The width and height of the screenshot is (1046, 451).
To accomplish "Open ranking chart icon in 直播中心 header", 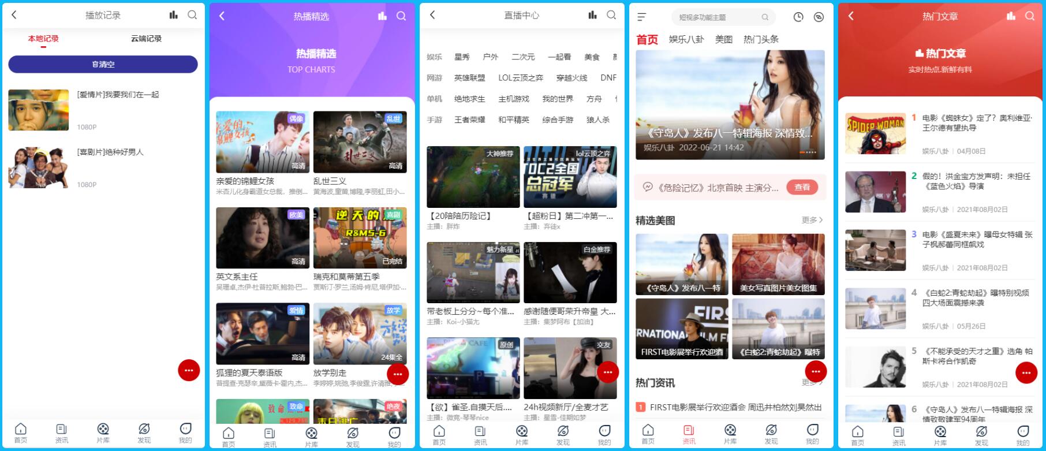I will point(592,15).
